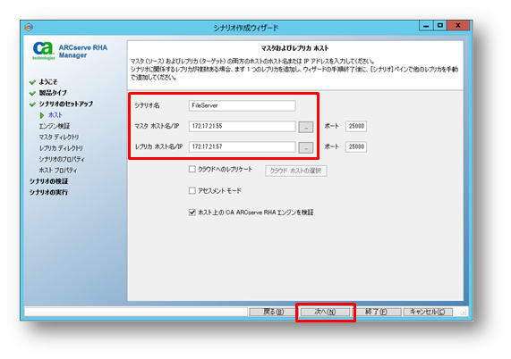Go to シナリオの検証 in the sidebar

(48, 181)
